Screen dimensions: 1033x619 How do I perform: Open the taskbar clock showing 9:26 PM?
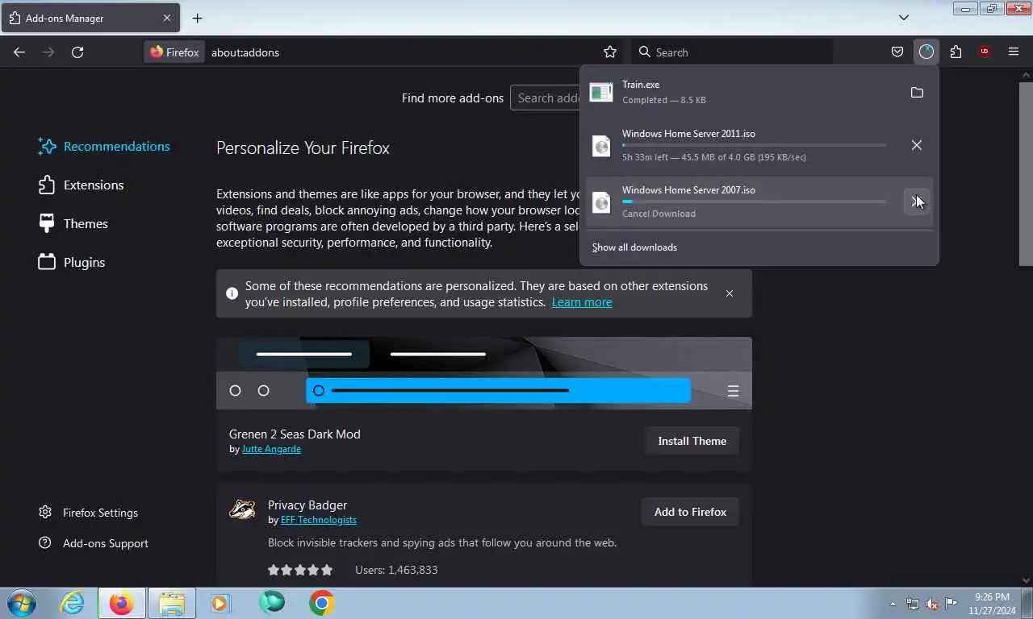tap(992, 604)
